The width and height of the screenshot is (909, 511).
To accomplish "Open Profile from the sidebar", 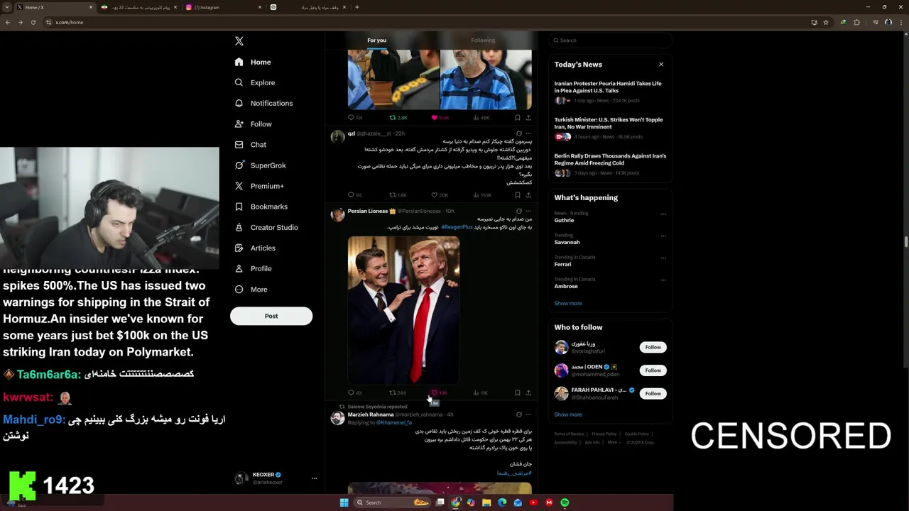I will [253, 268].
